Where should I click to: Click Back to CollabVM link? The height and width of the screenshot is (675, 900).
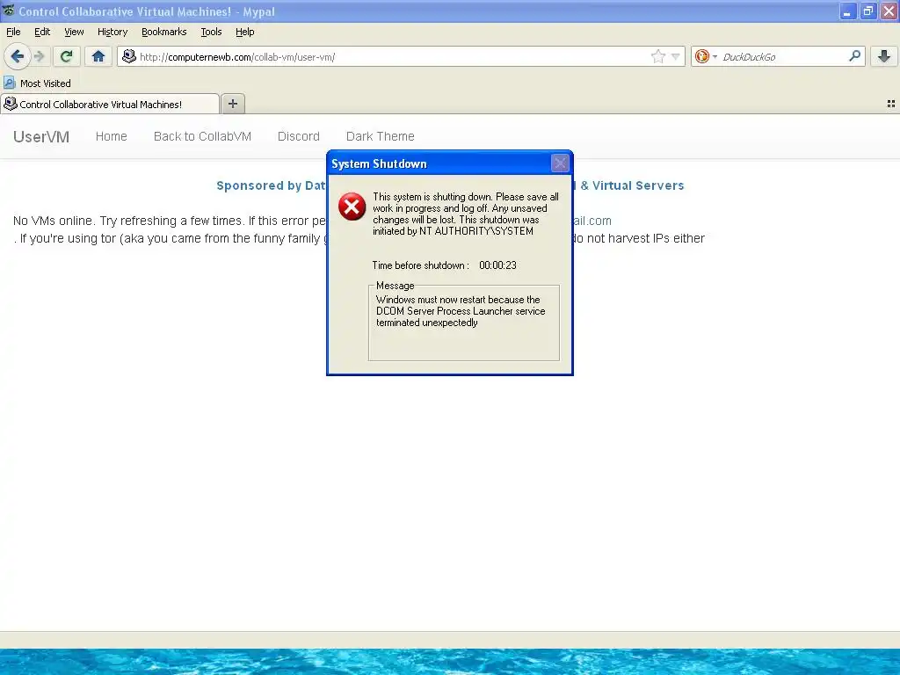click(203, 136)
